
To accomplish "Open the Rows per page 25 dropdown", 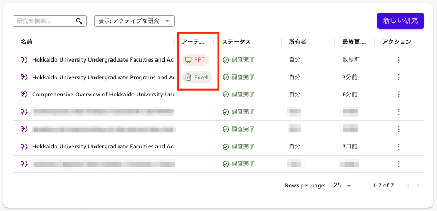I will click(343, 185).
